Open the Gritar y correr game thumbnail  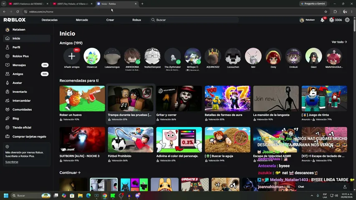coord(179,98)
